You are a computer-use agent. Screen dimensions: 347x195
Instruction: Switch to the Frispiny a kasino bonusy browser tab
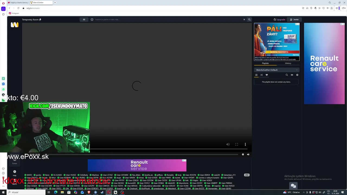tap(18, 2)
